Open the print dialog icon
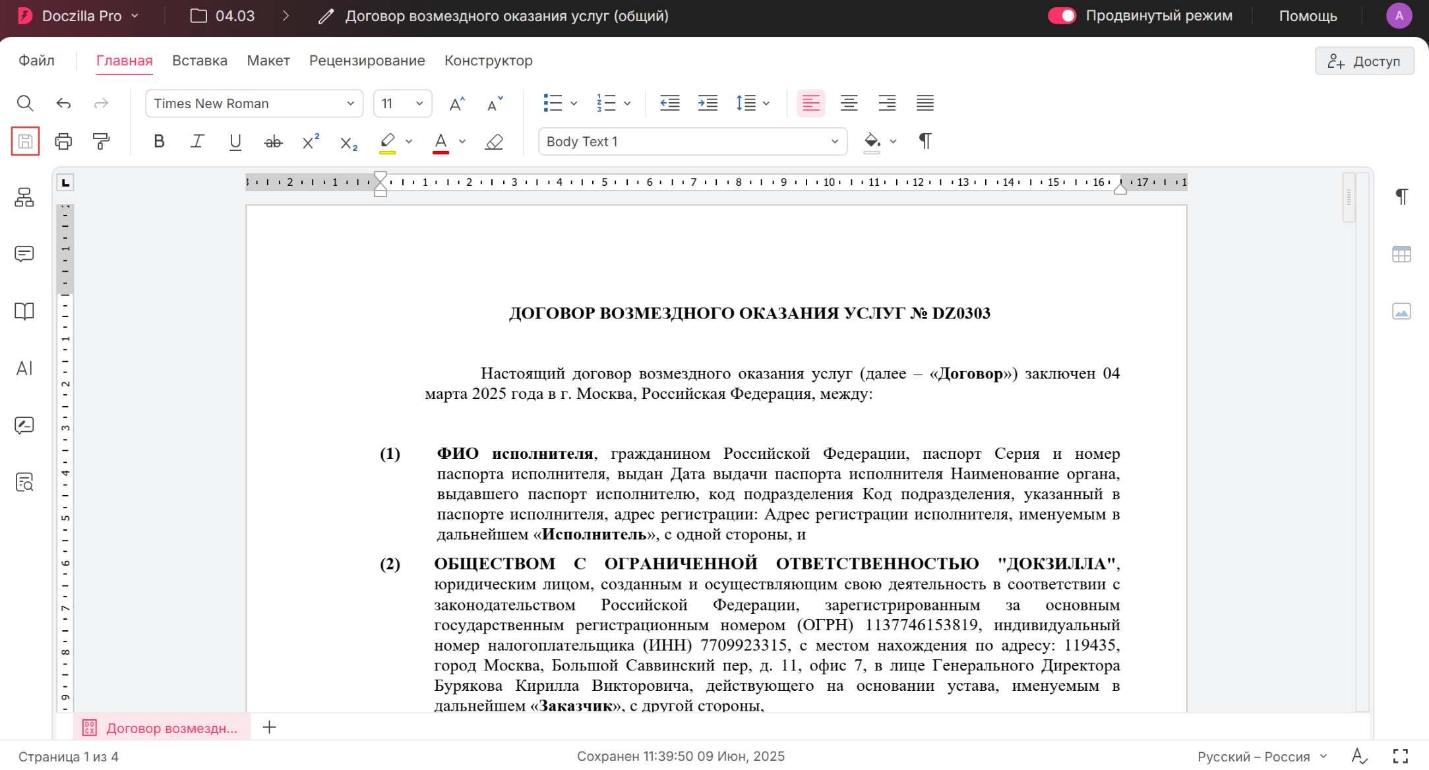This screenshot has height=770, width=1429. click(x=63, y=141)
